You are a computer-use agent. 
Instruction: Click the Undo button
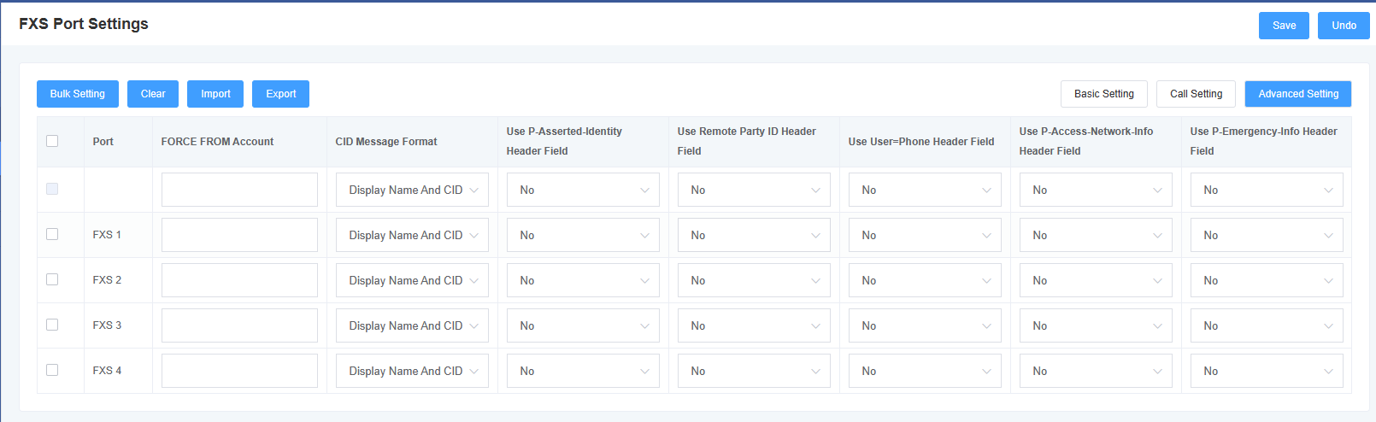coord(1344,26)
